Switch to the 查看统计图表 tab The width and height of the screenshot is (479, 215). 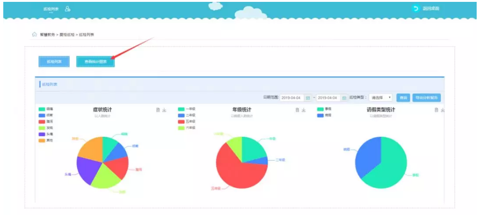(x=95, y=61)
